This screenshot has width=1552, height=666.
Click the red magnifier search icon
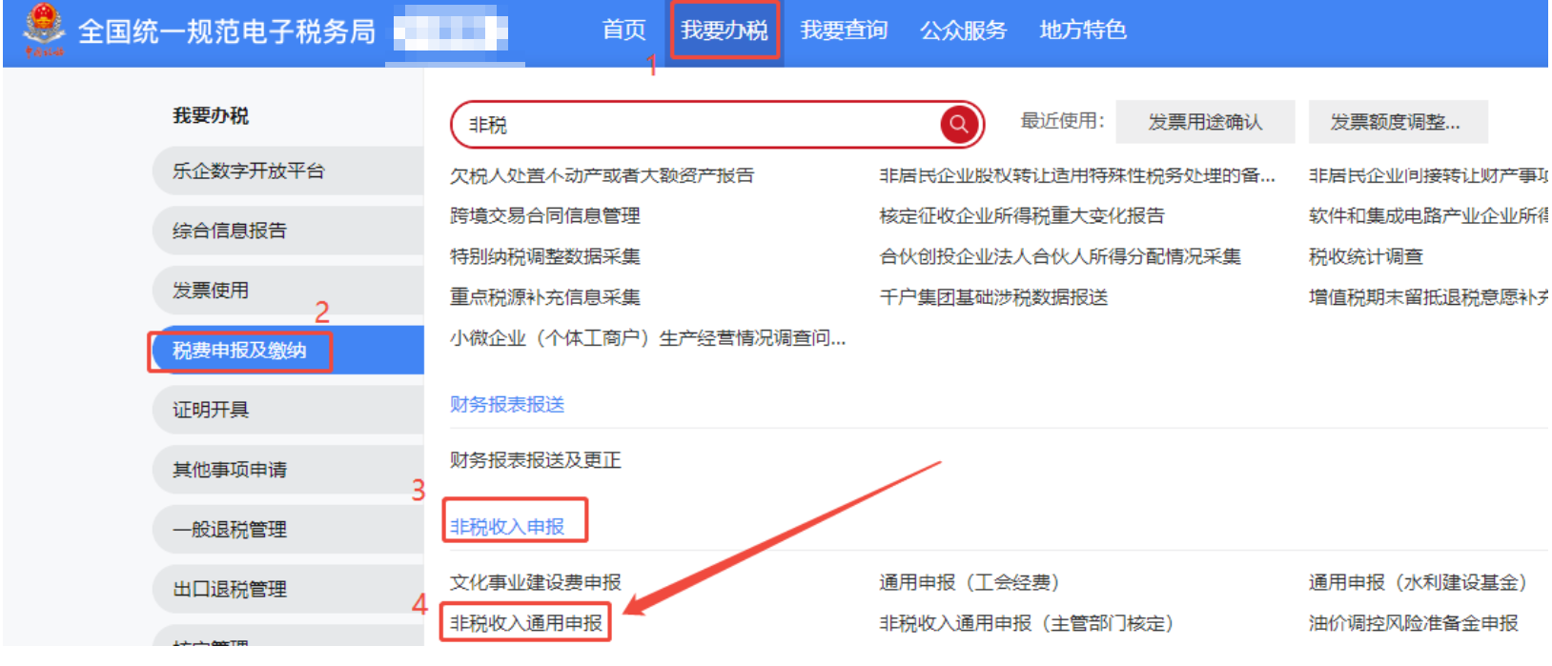[959, 125]
